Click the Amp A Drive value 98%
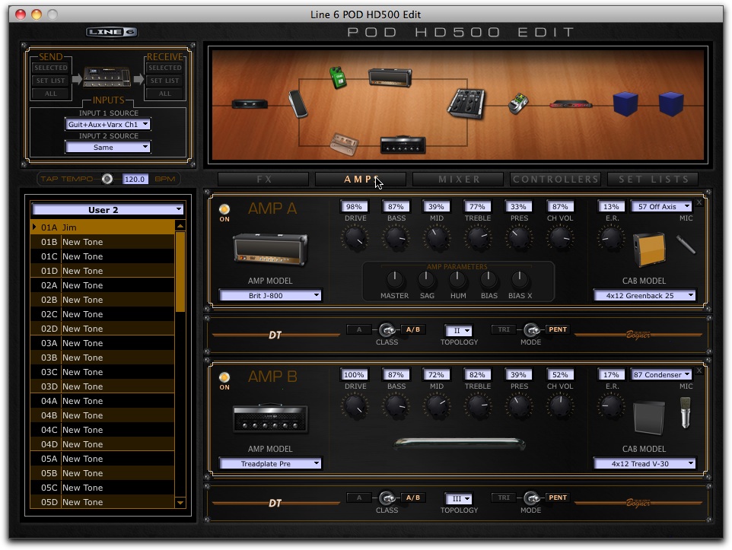 pos(355,206)
